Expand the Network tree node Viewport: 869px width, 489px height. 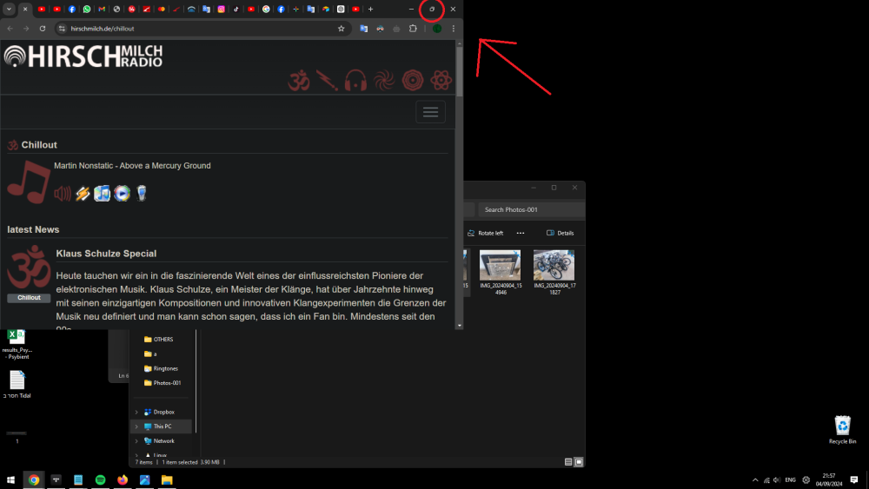coord(136,441)
